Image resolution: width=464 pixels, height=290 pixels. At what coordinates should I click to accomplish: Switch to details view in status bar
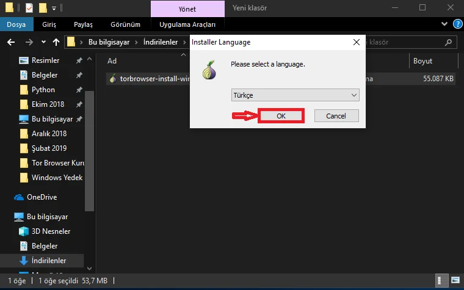441,280
